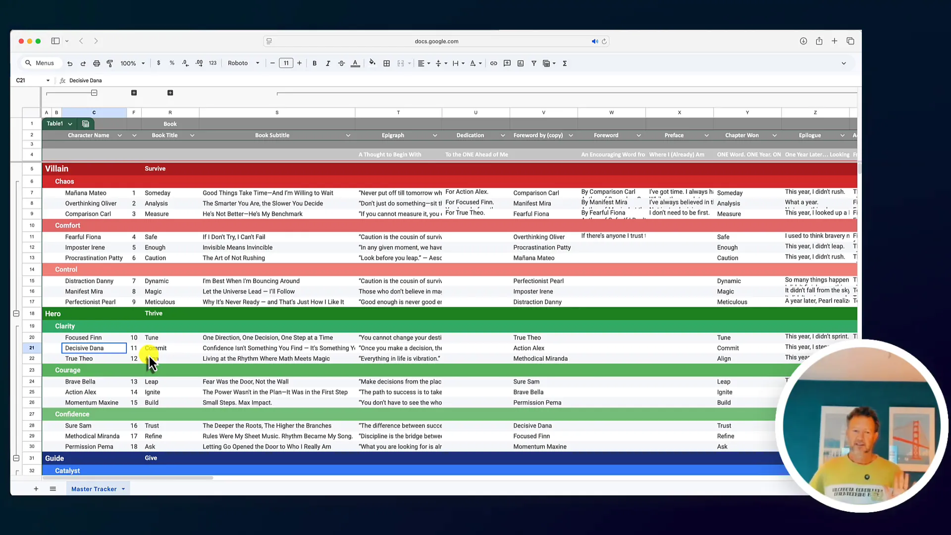
Task: Open the all sheets list menu
Action: [53, 489]
